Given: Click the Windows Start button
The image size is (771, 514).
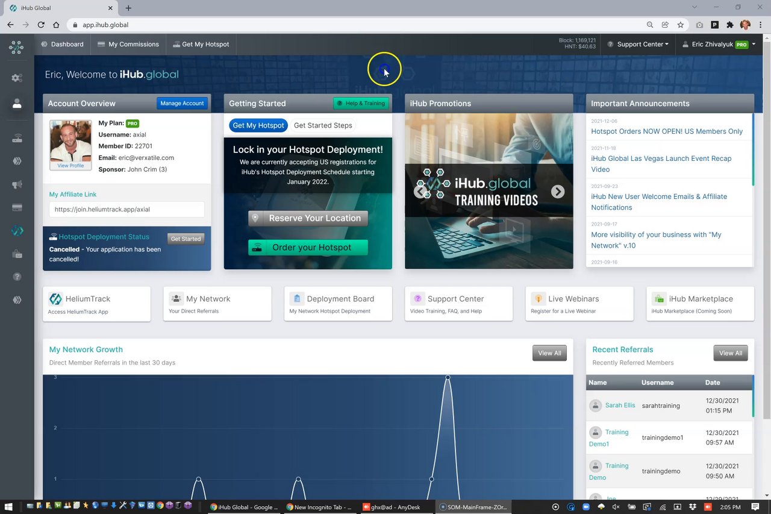Looking at the screenshot, I should [x=8, y=507].
